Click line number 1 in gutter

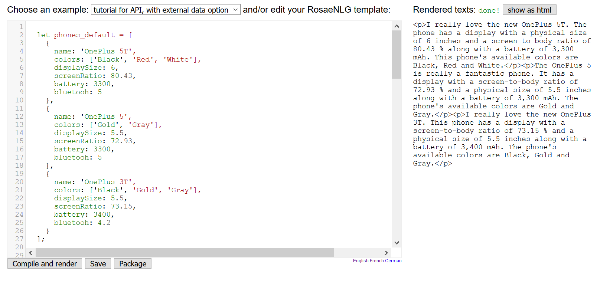[x=21, y=27]
